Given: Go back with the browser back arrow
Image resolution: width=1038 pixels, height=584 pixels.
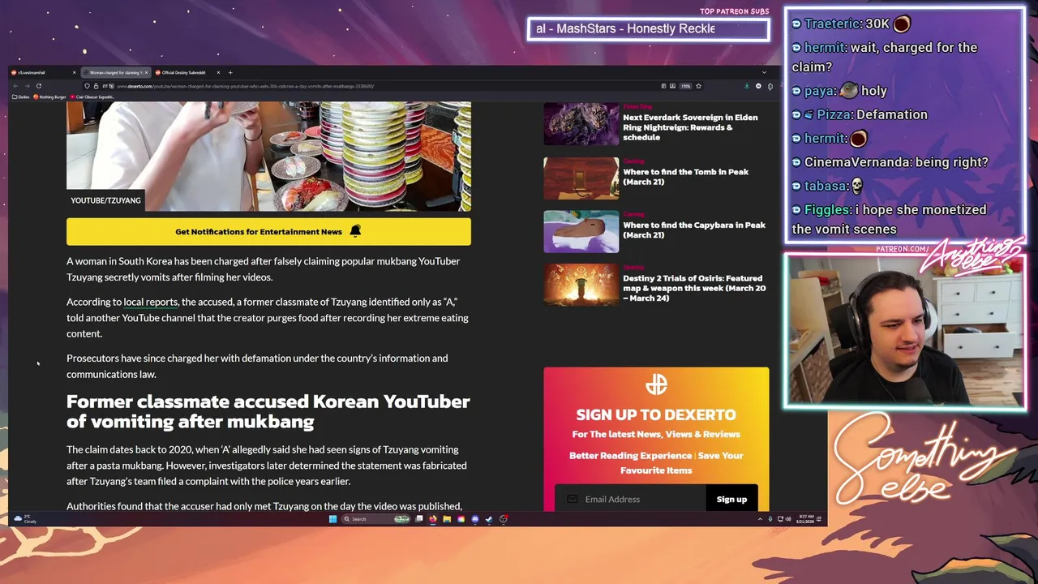Looking at the screenshot, I should pyautogui.click(x=15, y=86).
